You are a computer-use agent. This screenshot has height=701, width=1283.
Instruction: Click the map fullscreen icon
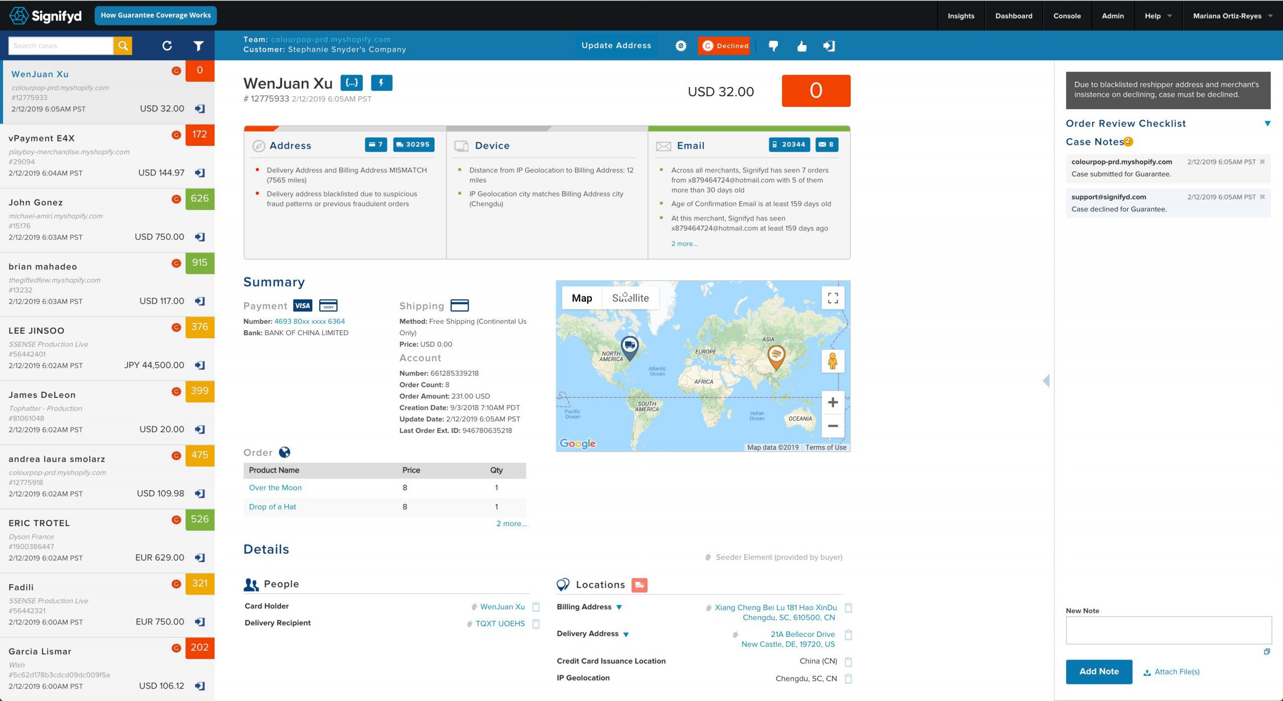(x=833, y=298)
